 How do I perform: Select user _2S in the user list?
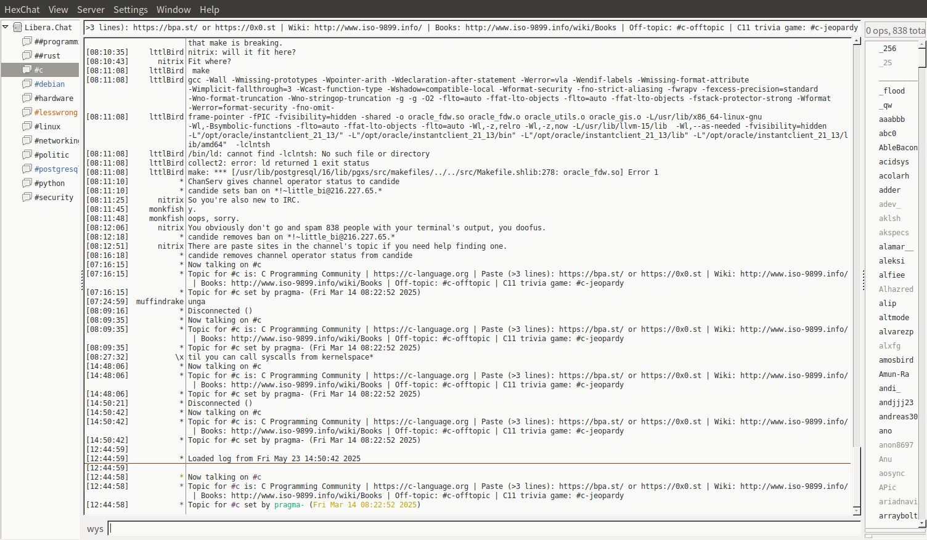point(885,62)
